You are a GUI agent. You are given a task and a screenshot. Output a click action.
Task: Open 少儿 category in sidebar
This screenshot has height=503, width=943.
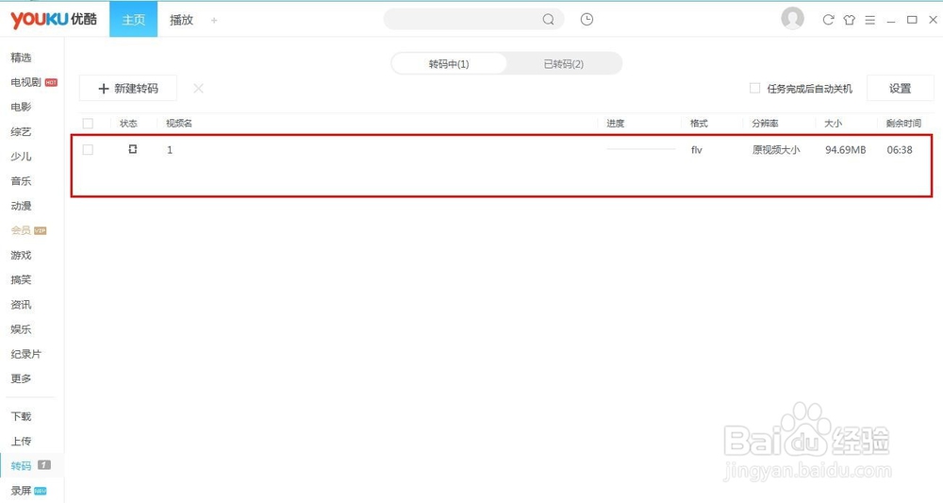(x=21, y=157)
